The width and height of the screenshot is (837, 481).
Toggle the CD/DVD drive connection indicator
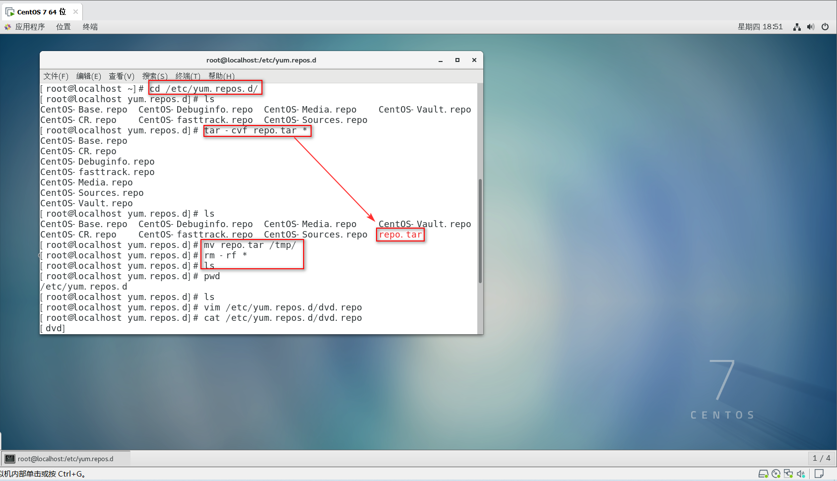point(776,474)
